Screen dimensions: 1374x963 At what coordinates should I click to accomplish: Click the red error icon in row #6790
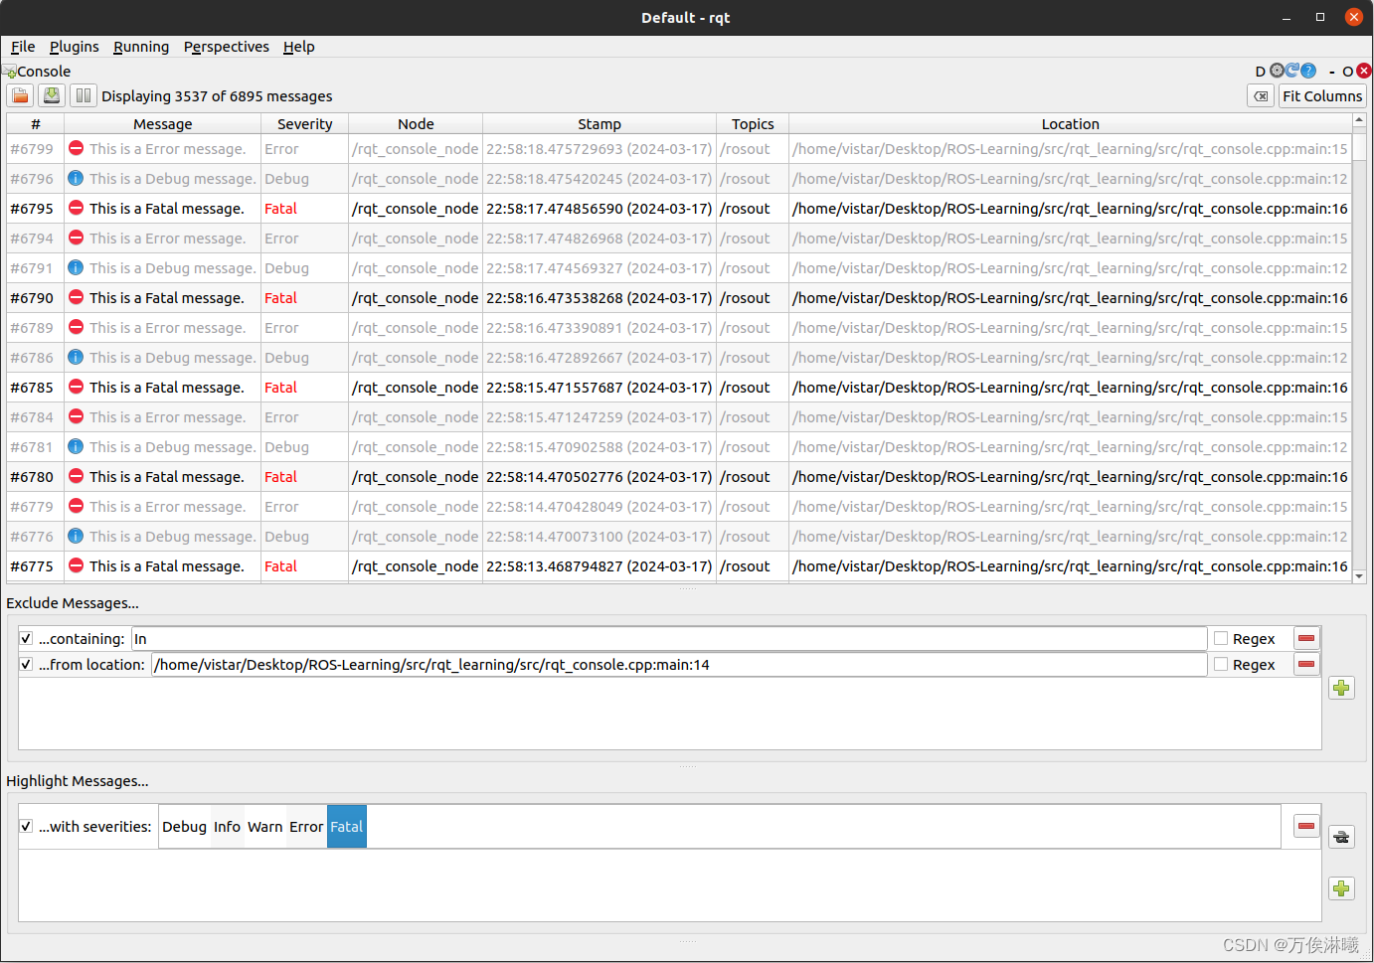[x=76, y=297]
